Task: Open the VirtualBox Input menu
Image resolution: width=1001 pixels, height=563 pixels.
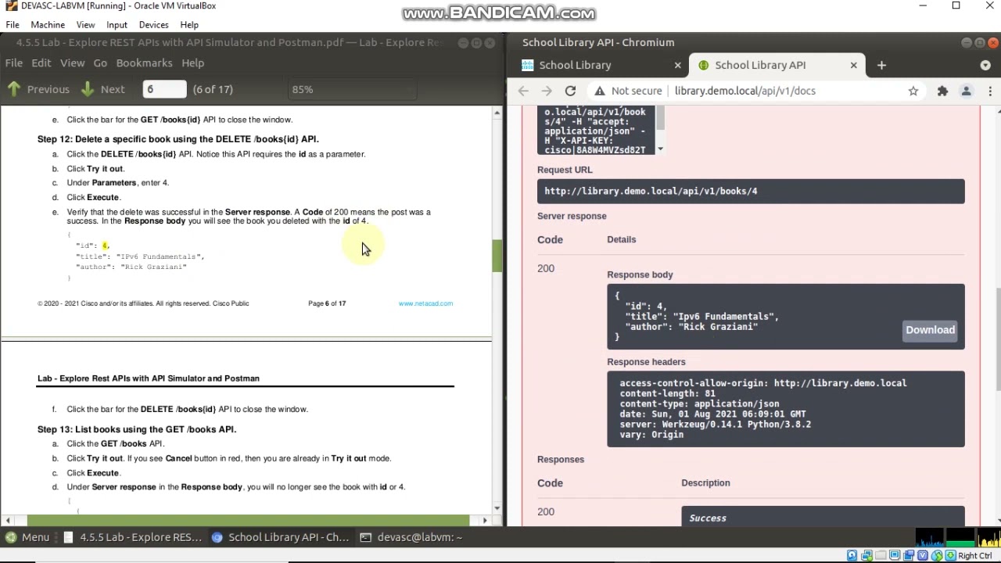Action: (117, 25)
